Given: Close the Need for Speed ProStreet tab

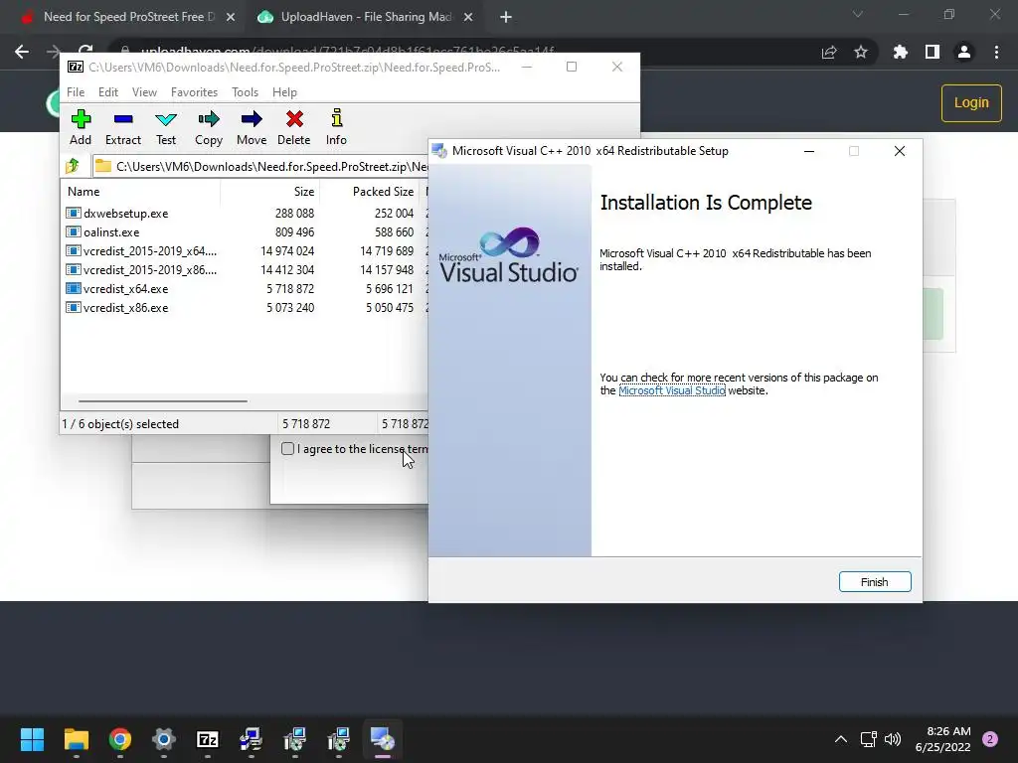Looking at the screenshot, I should (x=231, y=17).
